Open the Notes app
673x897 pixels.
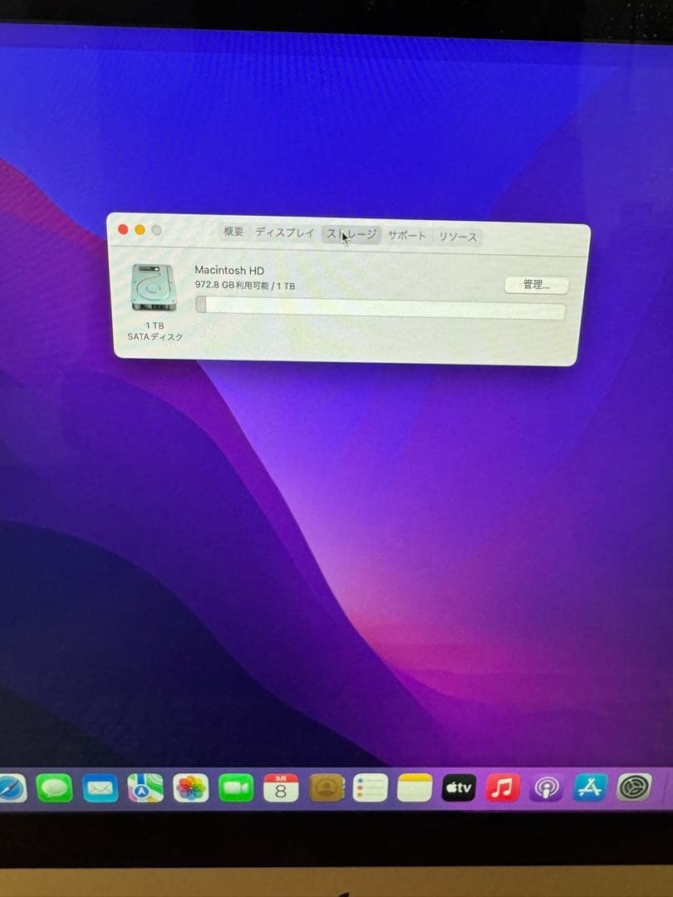[x=415, y=787]
